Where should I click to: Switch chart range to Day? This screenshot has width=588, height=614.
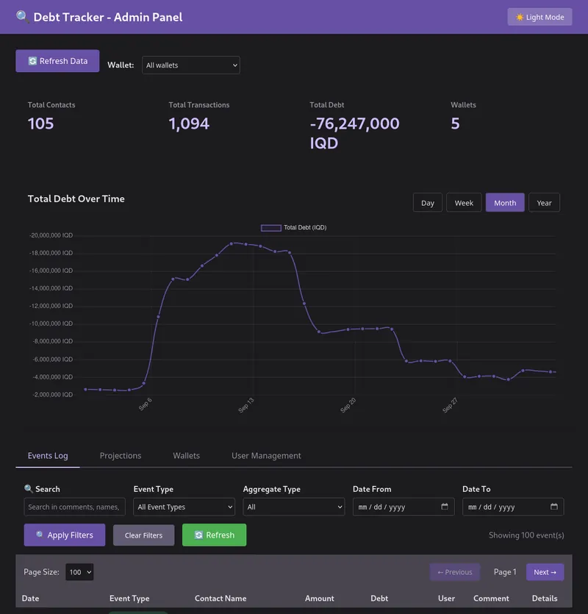point(428,202)
